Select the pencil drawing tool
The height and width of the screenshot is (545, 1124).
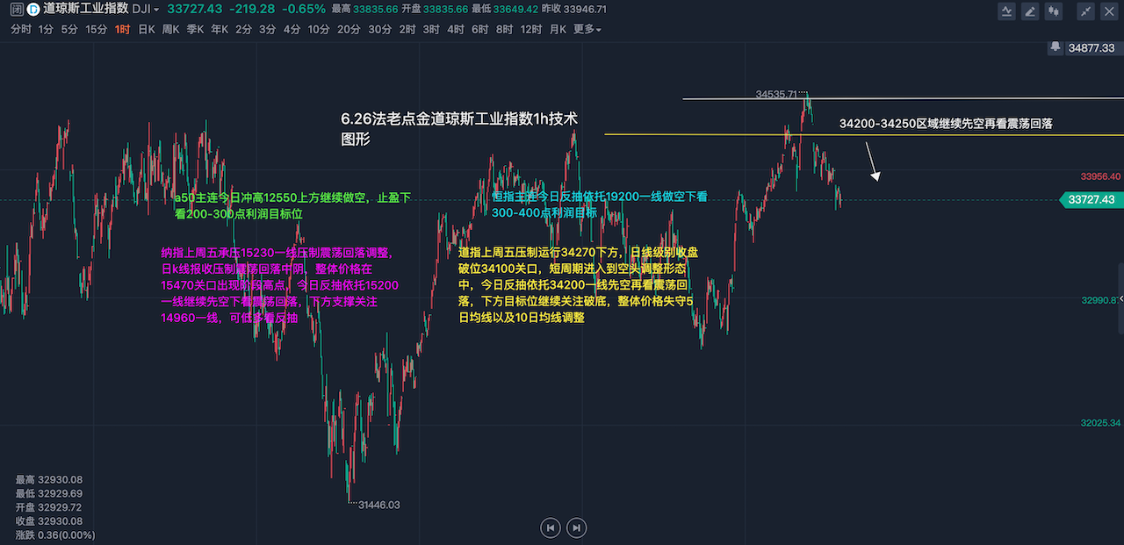(1030, 11)
